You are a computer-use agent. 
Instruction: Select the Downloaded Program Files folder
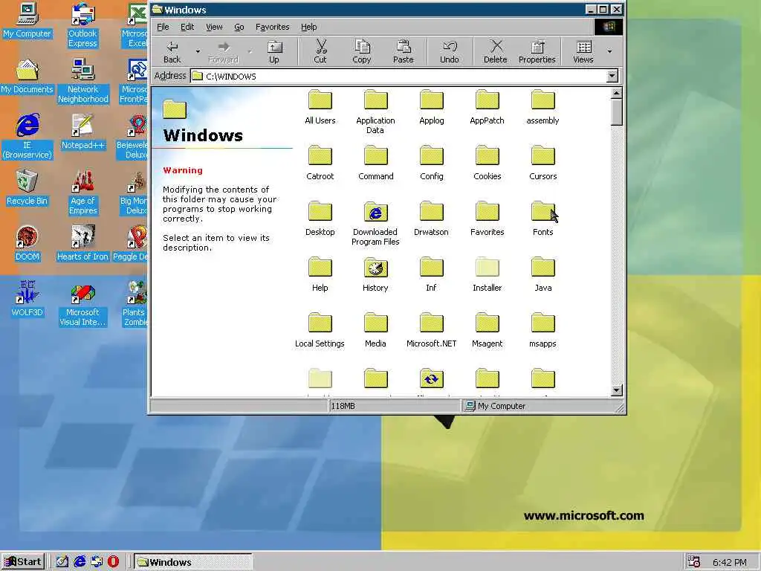[375, 224]
